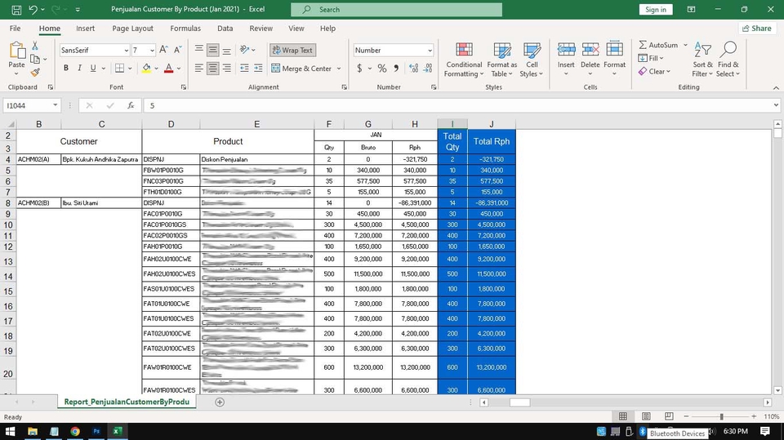Toggle Center horizontal alignment
Screen dimensions: 784x440
click(x=213, y=68)
